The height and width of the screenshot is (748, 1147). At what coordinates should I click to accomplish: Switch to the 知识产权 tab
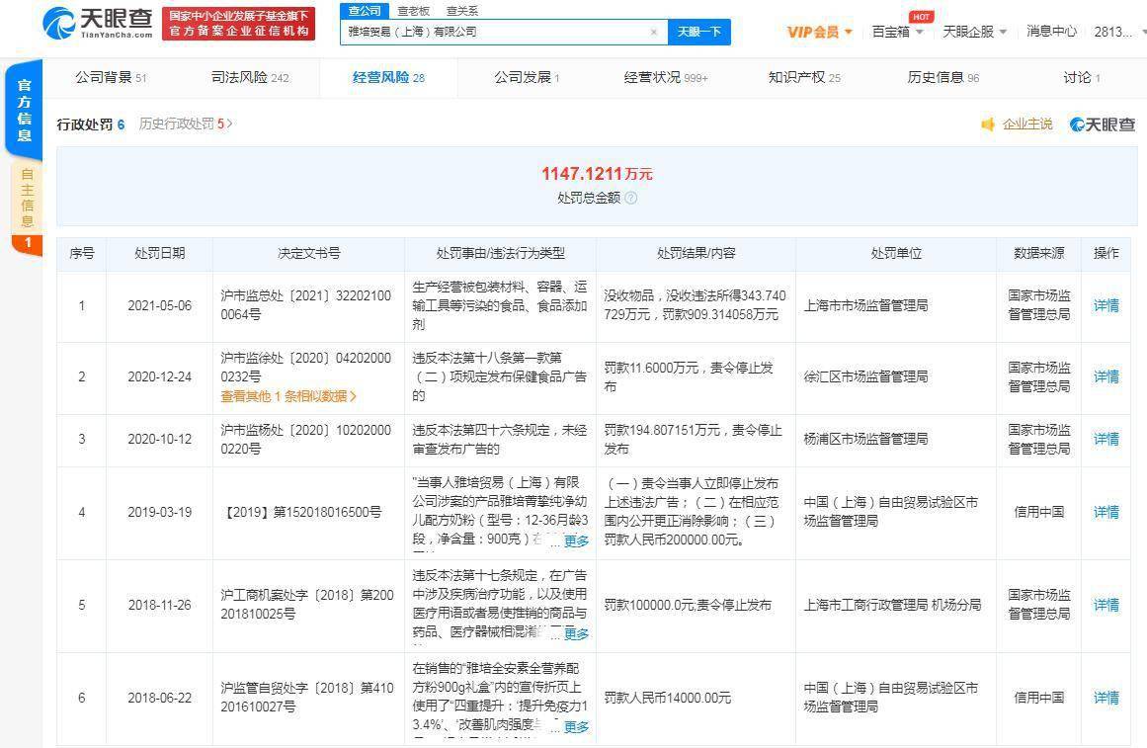pos(804,77)
